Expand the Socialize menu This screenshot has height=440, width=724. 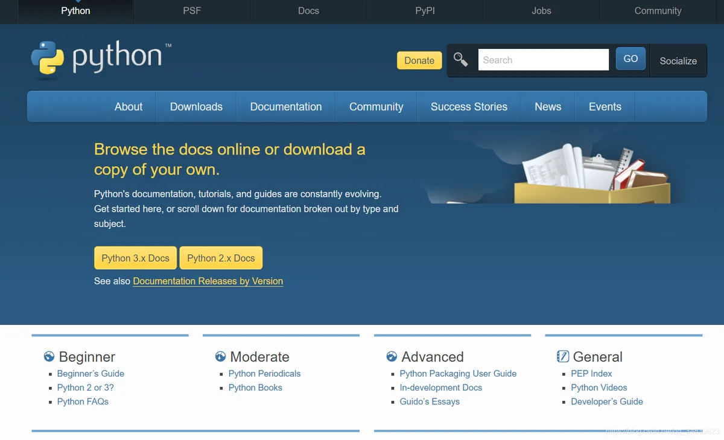click(x=678, y=60)
